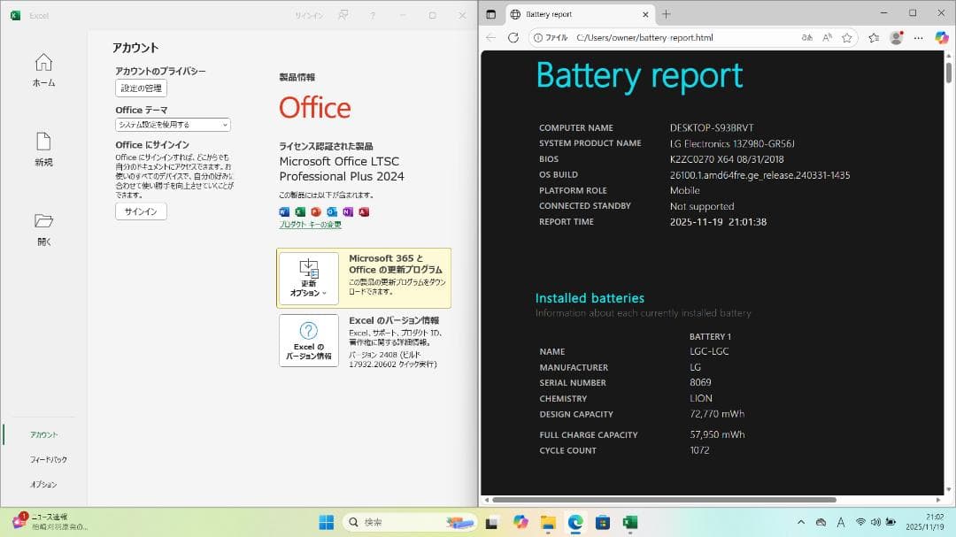Select the 新規 icon in the Excel sidebar
The height and width of the screenshot is (537, 956).
[42, 142]
